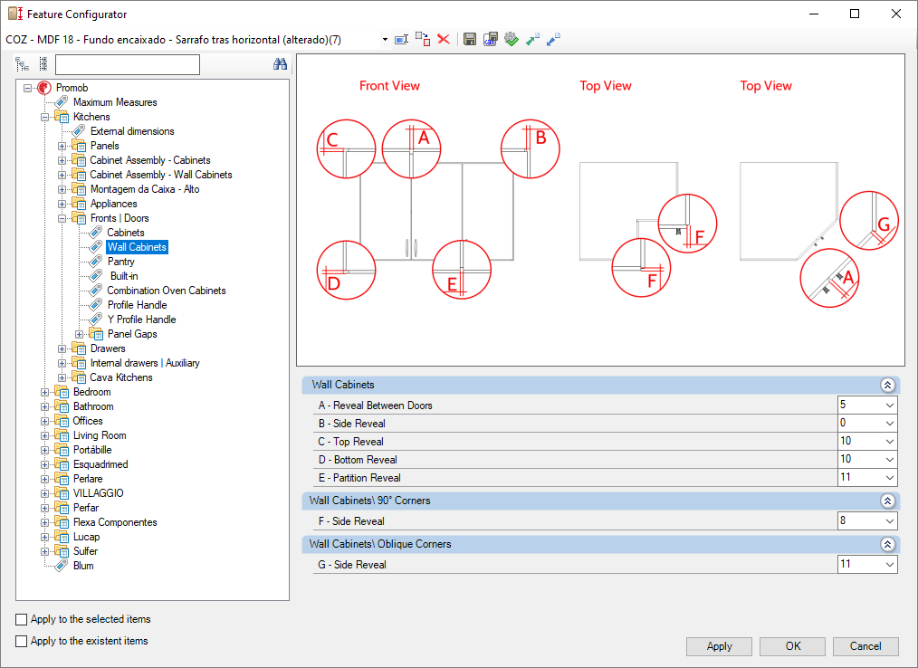
Task: Open the configuration name dropdown
Action: point(385,40)
